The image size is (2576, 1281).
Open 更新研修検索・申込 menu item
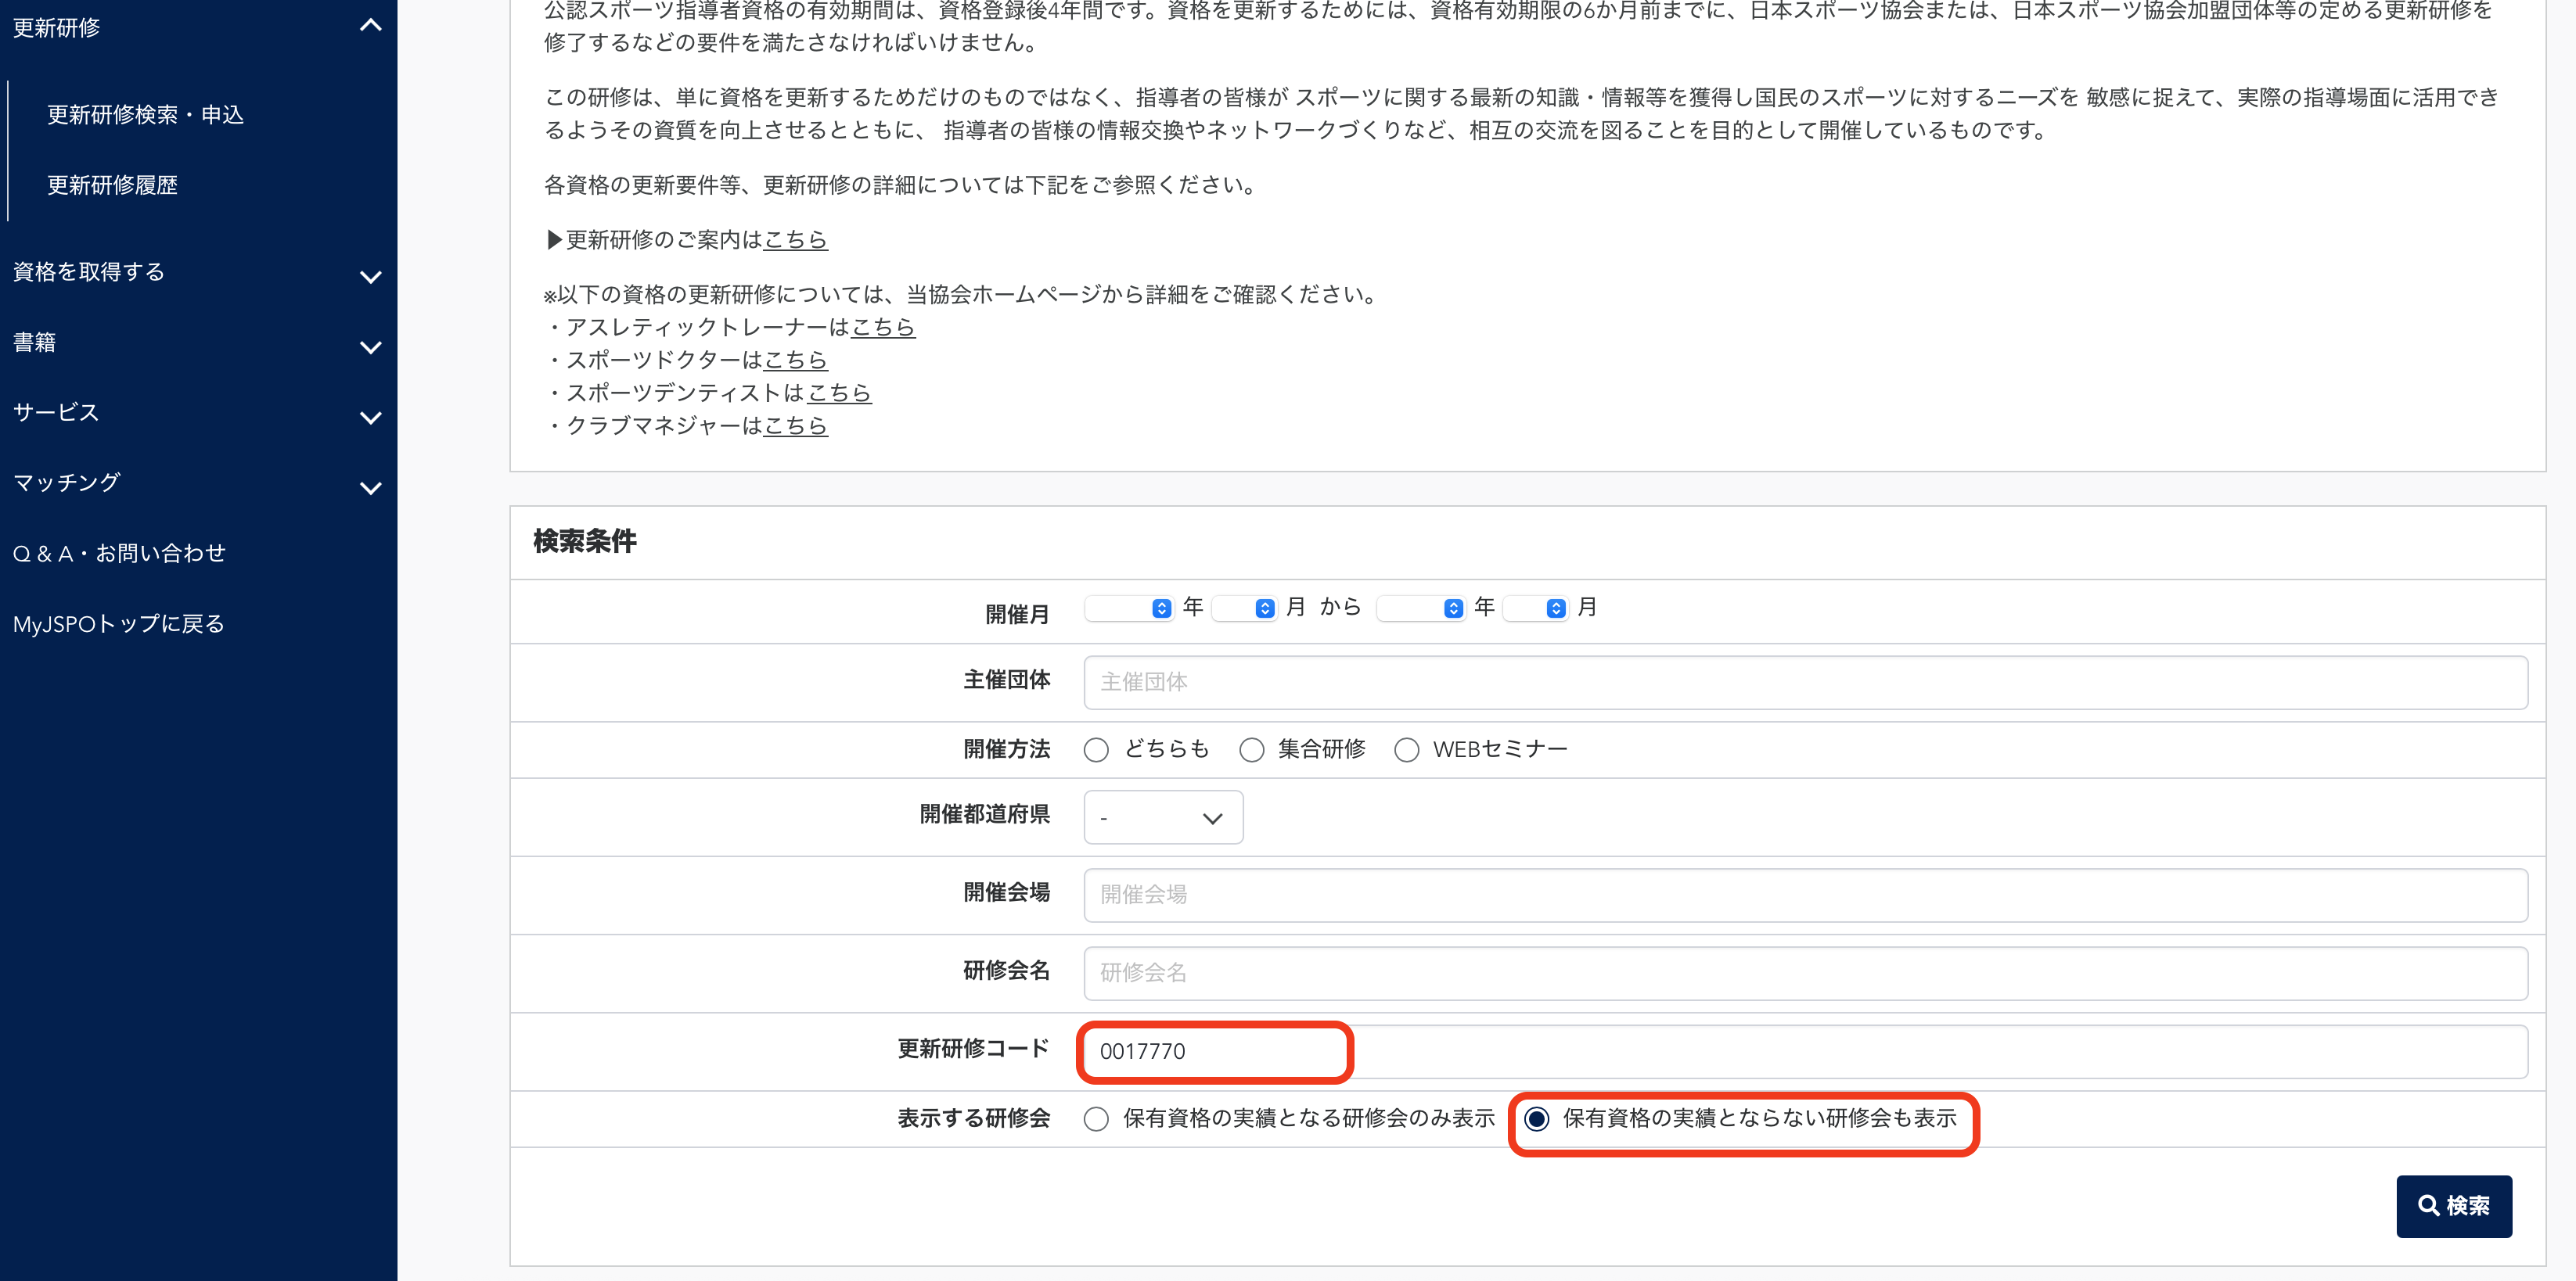pos(146,115)
